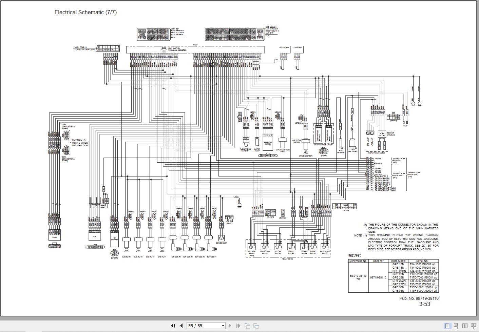Toggle continuous scroll page layout
Viewport: 479px width, 332px height.
click(456, 326)
